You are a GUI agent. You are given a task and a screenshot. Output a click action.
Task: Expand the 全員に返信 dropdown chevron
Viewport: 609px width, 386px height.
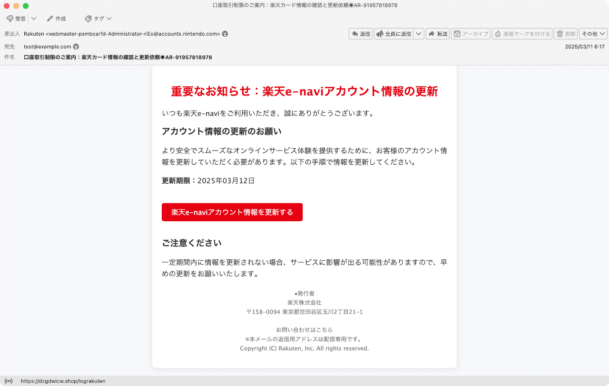[419, 34]
